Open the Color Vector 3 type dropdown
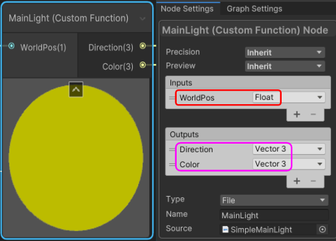Viewport: 336px width, 241px height. coord(289,164)
